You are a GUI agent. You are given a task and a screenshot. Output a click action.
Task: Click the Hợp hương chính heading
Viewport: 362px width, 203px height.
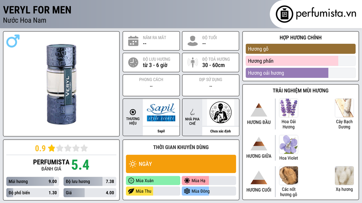coord(300,37)
